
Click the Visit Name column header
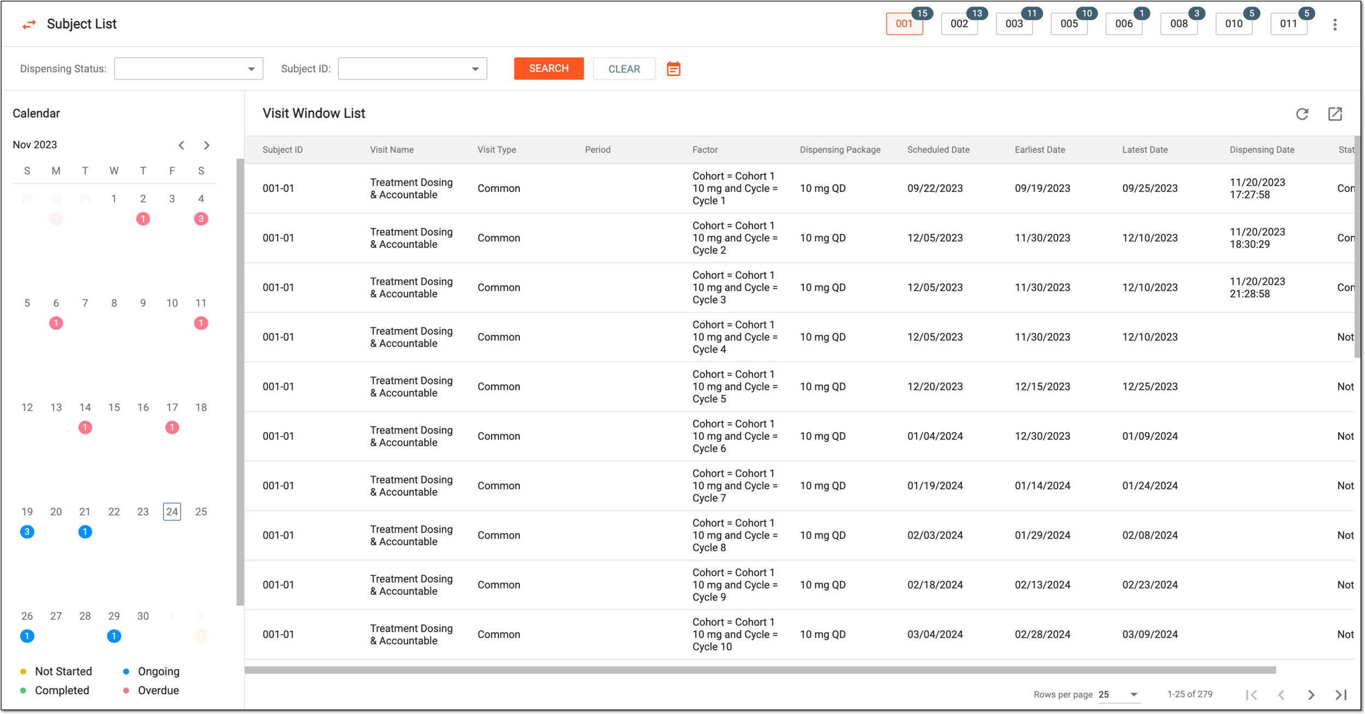[391, 149]
